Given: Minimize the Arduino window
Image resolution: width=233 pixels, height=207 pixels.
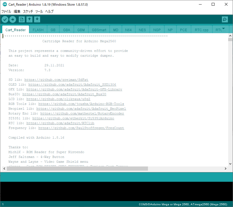Looking at the screenshot, I should click(x=200, y=4).
